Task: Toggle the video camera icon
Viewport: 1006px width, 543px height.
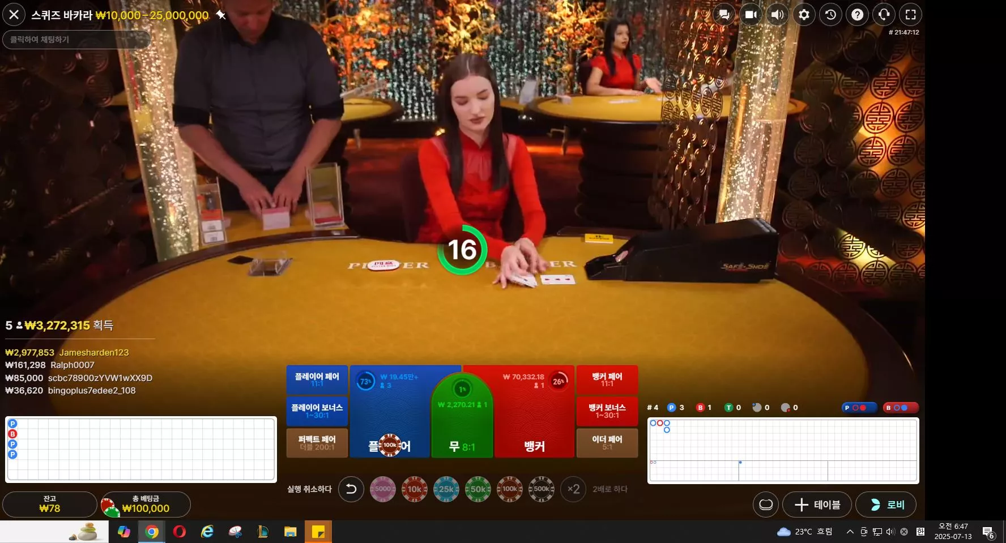Action: pyautogui.click(x=751, y=15)
